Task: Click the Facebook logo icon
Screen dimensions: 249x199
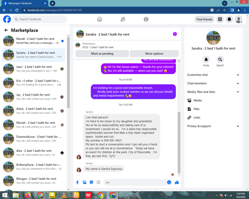Action: coord(7,19)
